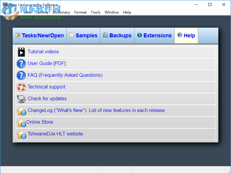
Task: Visit the TshwaneDJe HLT website link
Action: 55,134
